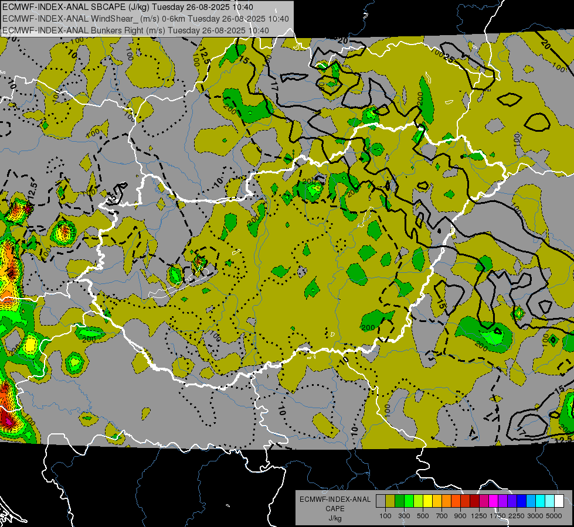574x527 pixels.
Task: Click the SBCAPE title line in the header
Action: [127, 7]
